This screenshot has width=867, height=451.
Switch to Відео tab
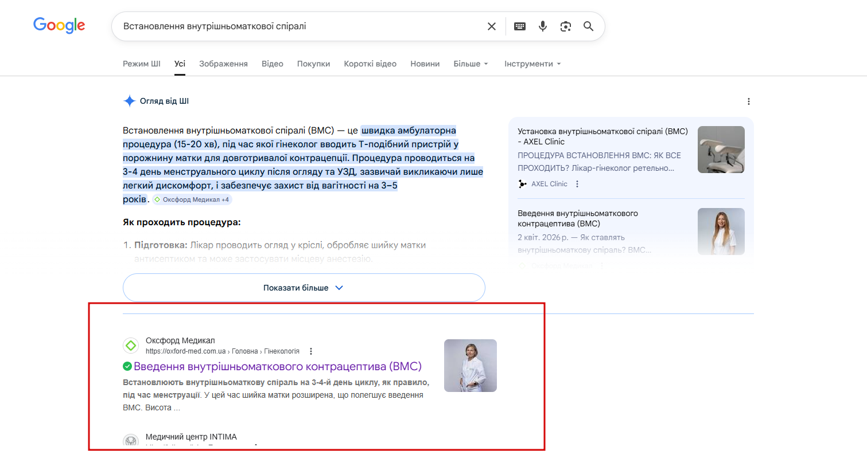coord(273,64)
